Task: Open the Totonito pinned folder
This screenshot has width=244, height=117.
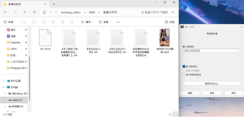Action: tap(15, 42)
